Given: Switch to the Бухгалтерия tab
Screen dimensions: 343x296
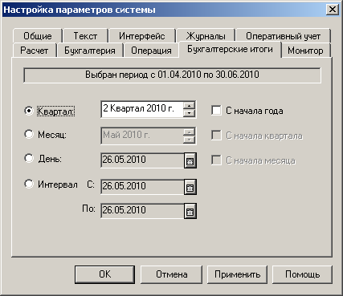Looking at the screenshot, I should click(90, 51).
